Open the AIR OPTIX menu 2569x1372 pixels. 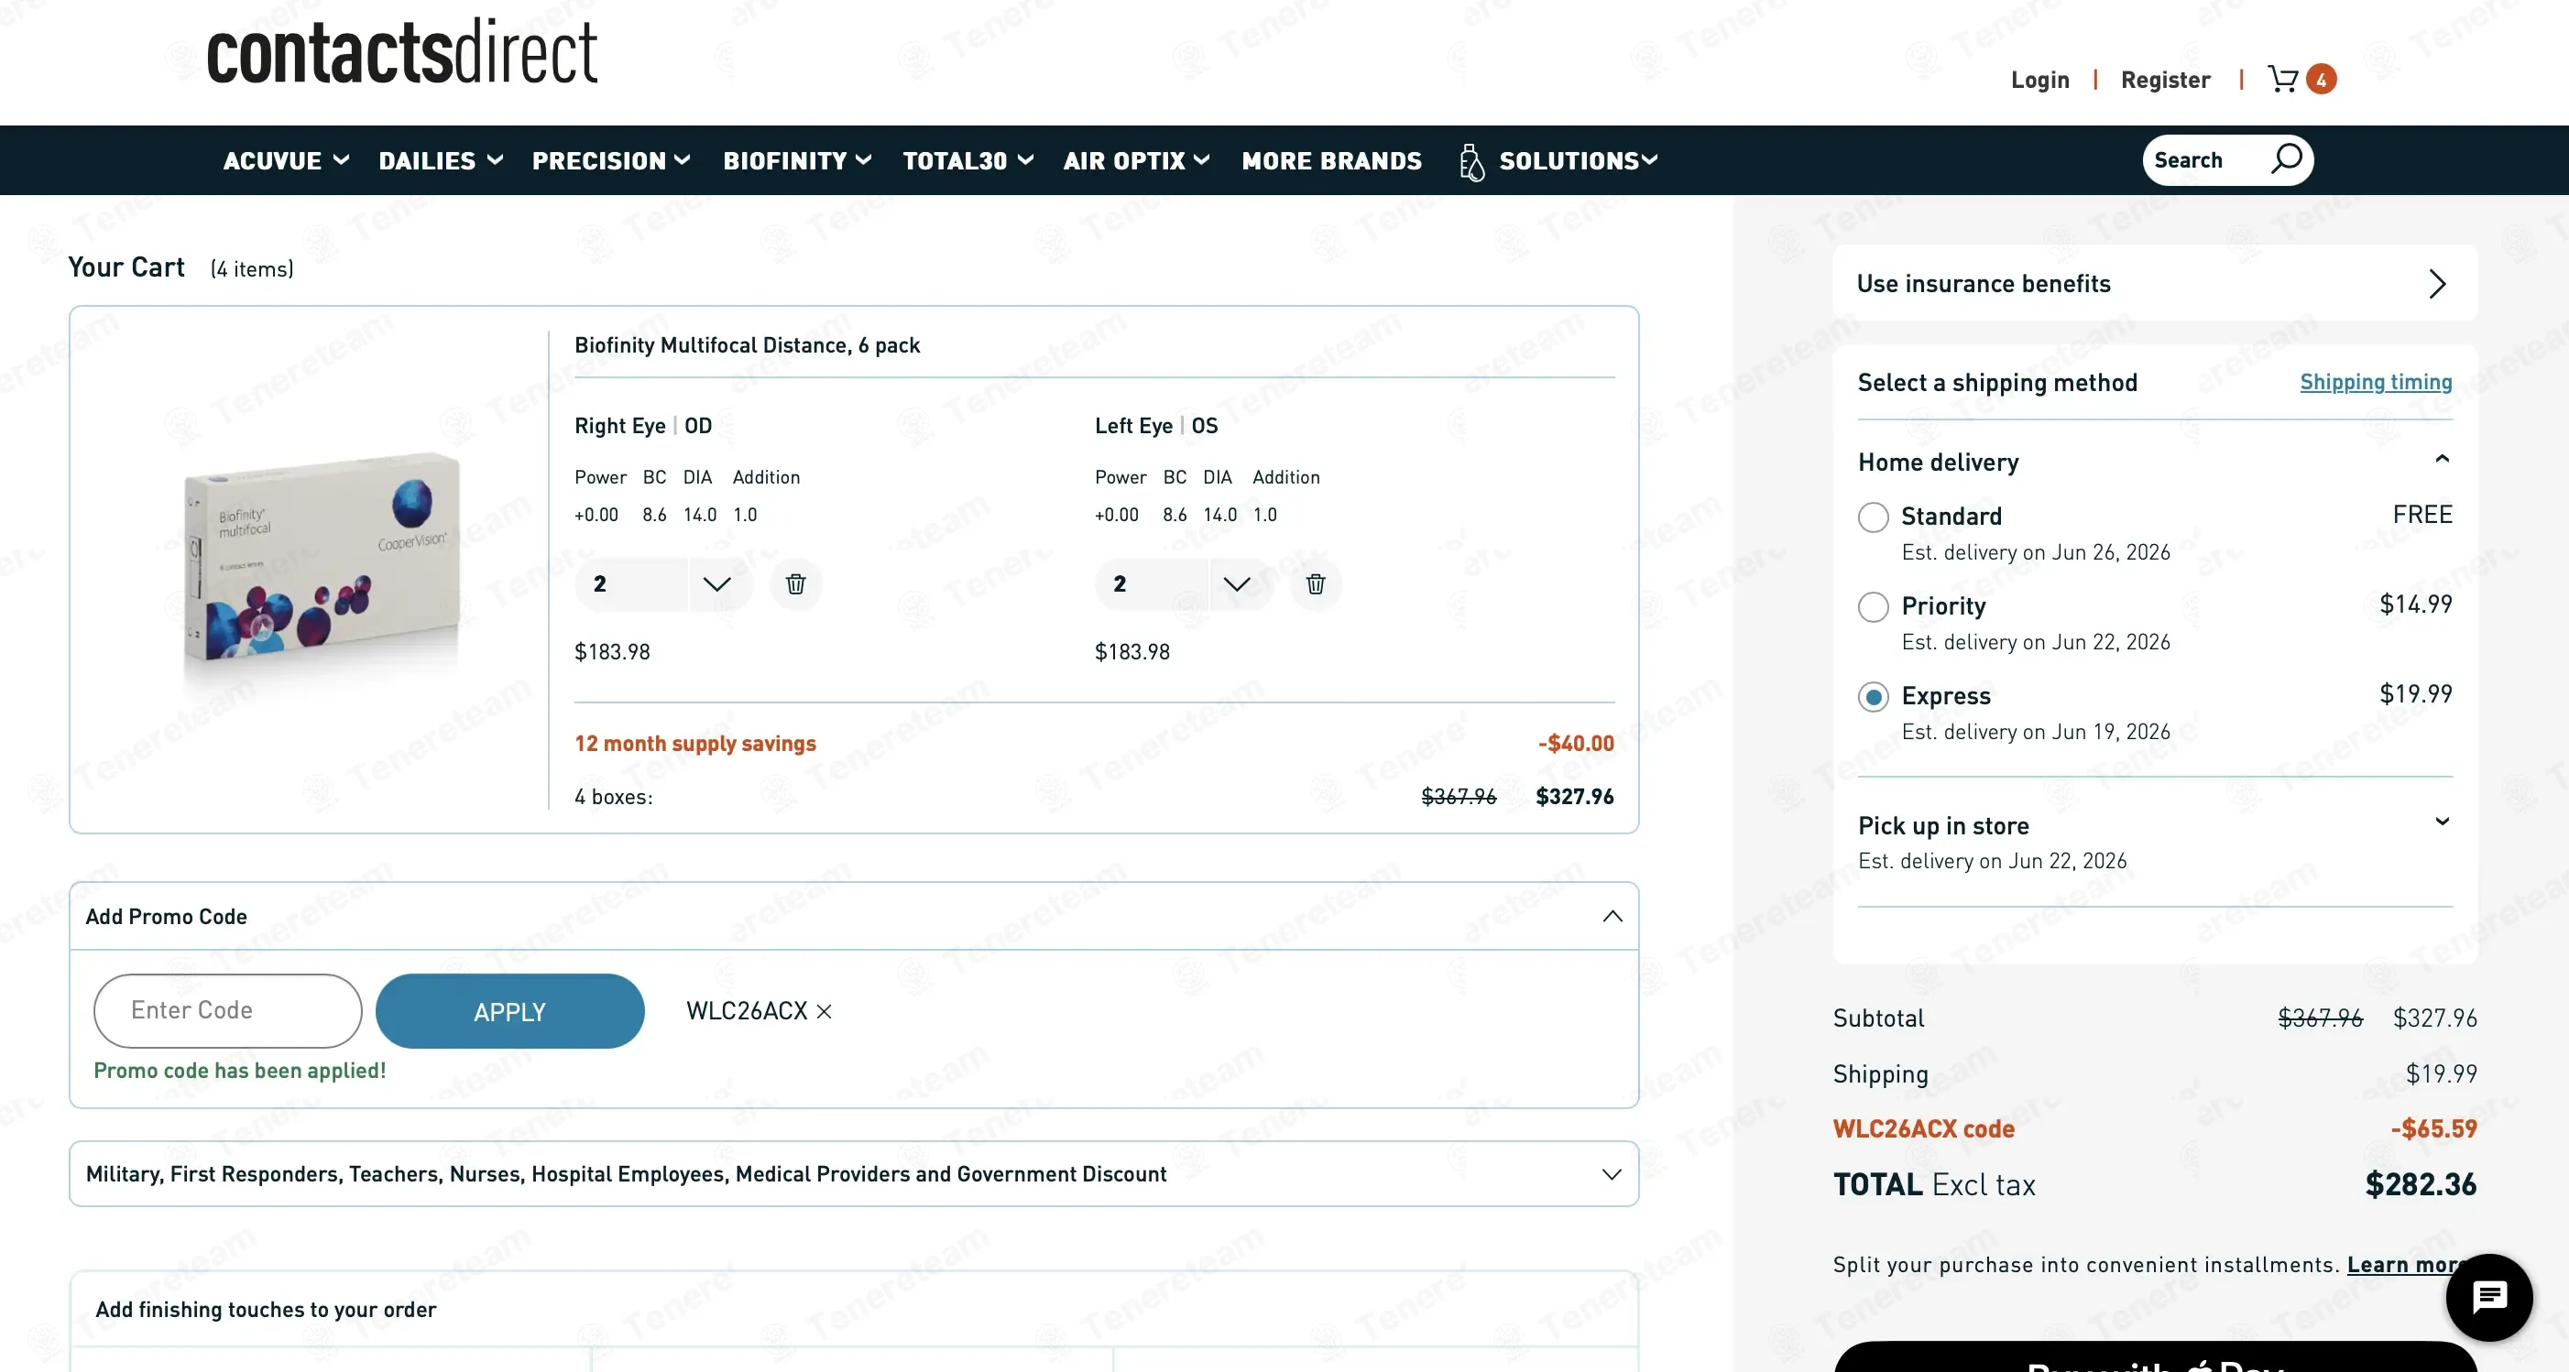(1137, 160)
